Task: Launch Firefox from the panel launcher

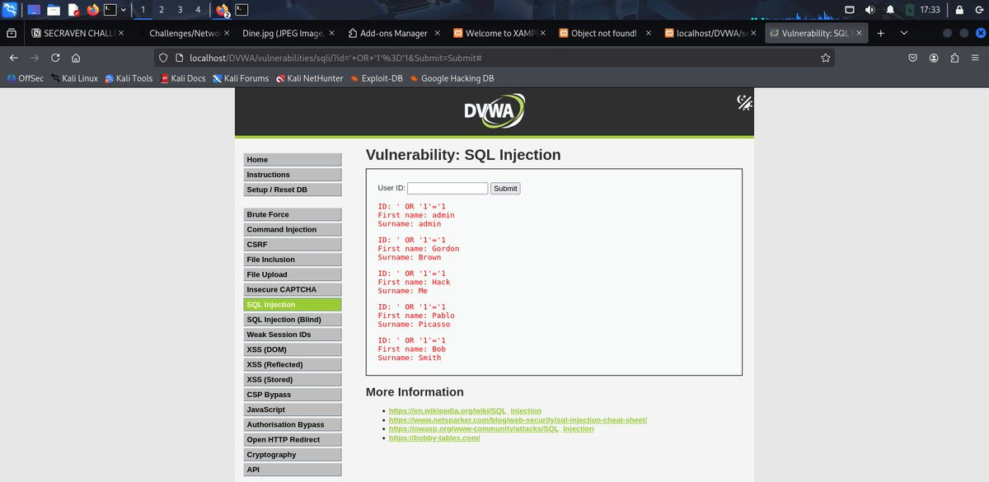Action: pos(91,10)
